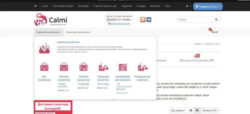Image resolution: width=250 pixels, height=114 pixels.
Task: Open the "Кейсы для косметики" text link
Action: pos(103,78)
